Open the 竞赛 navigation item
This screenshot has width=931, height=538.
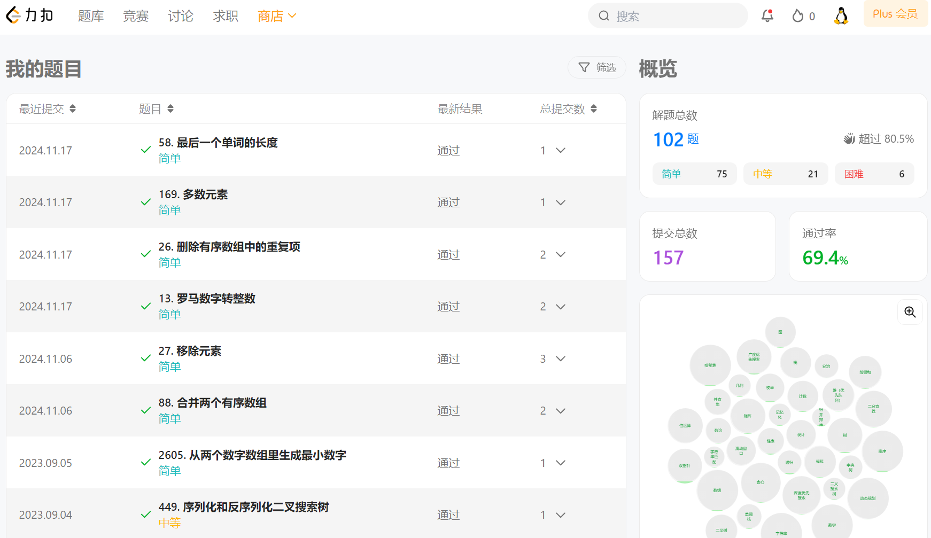136,16
